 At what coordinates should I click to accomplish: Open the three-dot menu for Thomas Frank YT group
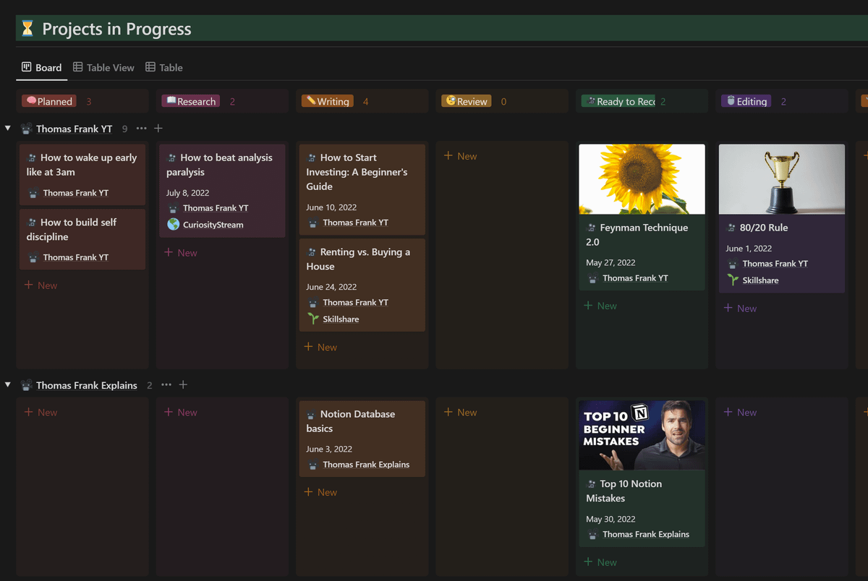pos(142,129)
